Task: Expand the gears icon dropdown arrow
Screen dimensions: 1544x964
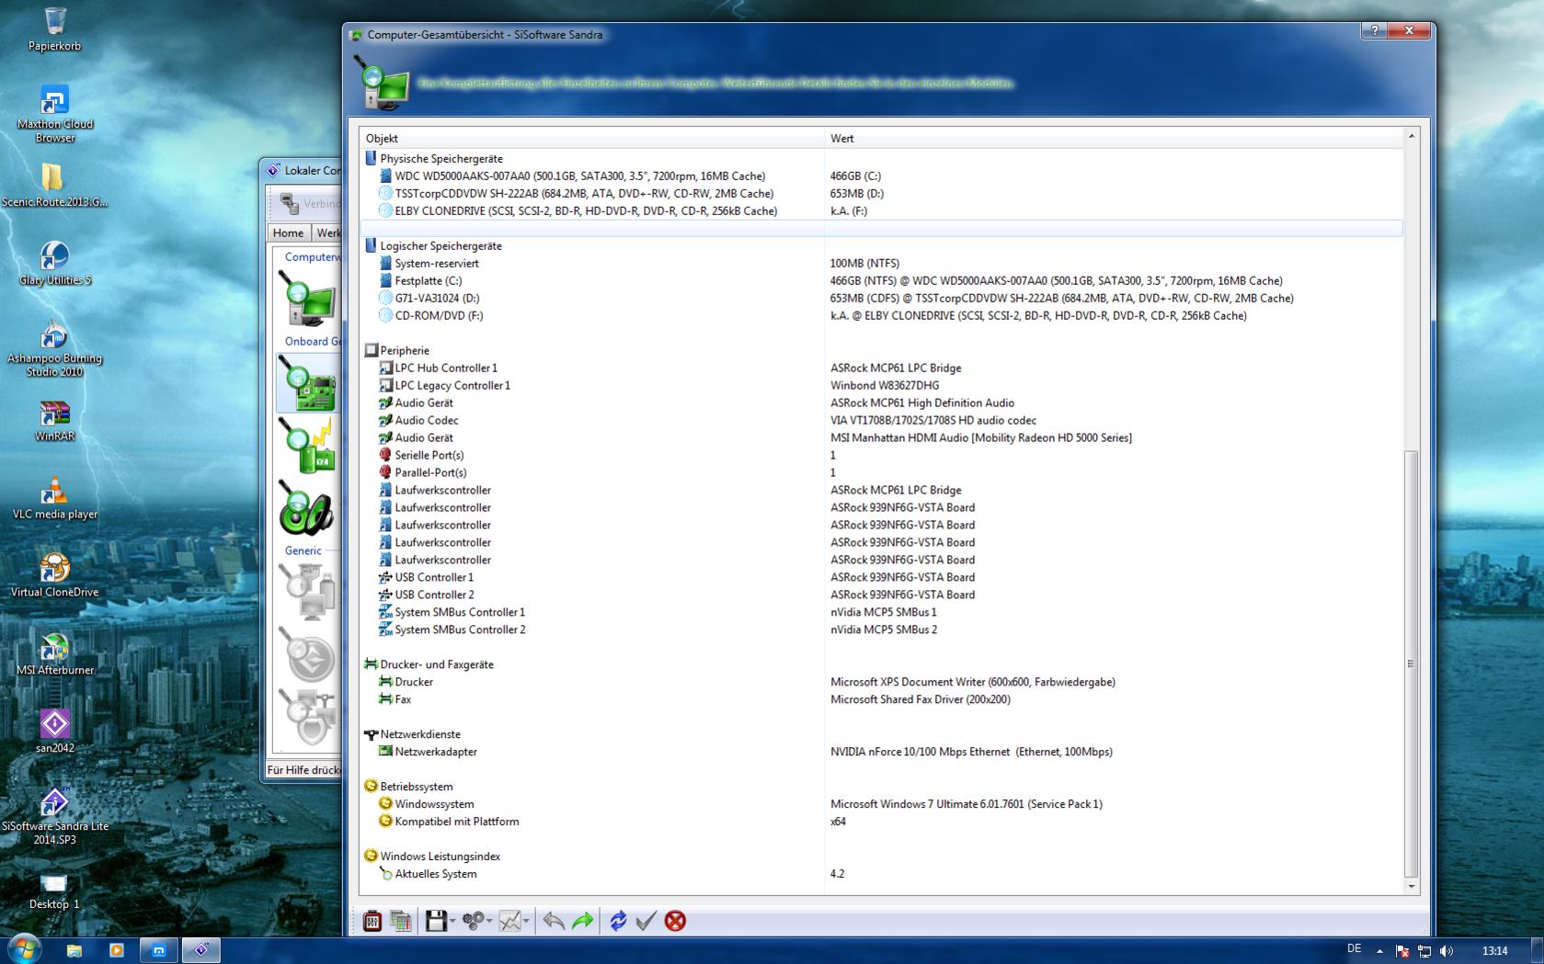Action: [489, 921]
